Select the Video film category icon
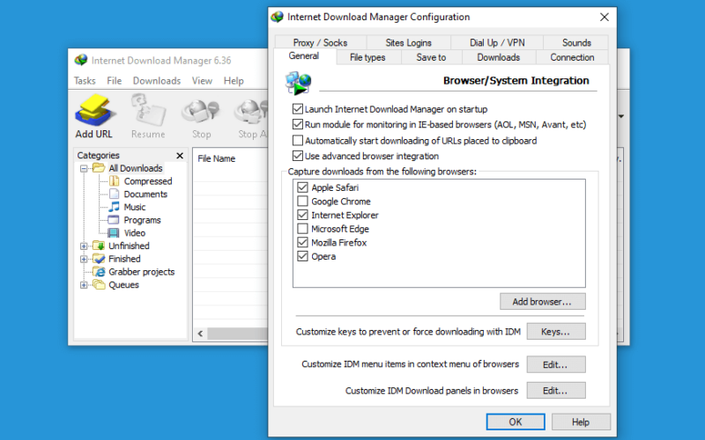This screenshot has height=440, width=705. click(114, 233)
